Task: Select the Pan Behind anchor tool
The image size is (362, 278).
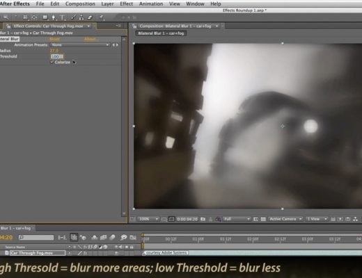Action: (x=34, y=17)
